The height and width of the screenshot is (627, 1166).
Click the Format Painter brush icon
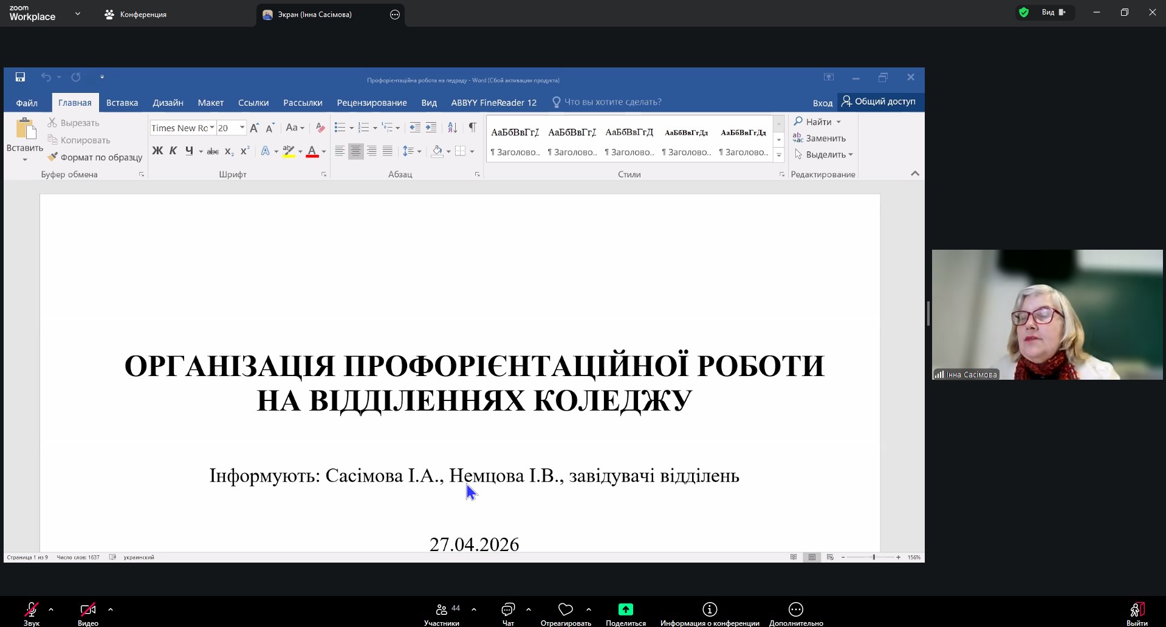tap(53, 157)
